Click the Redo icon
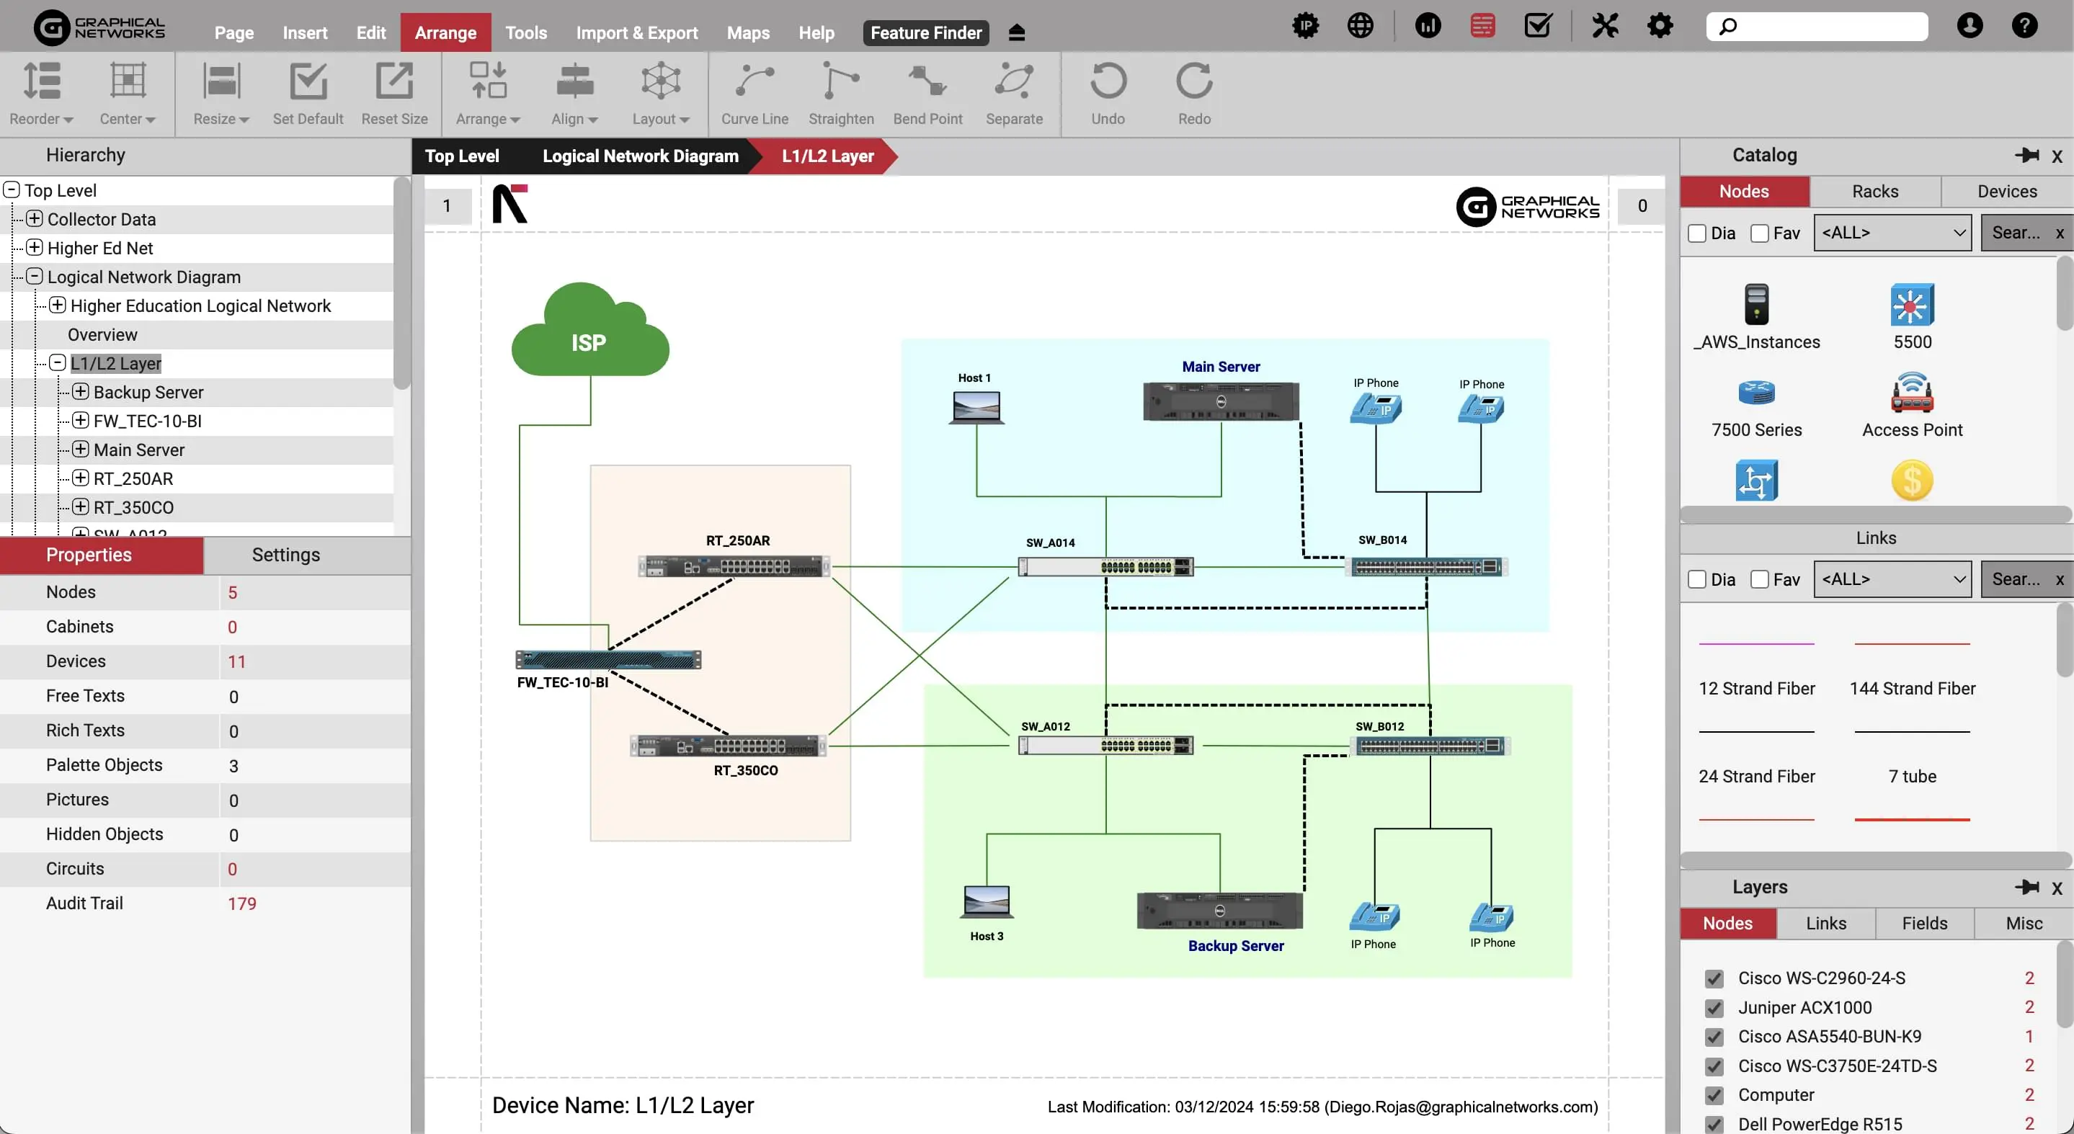The image size is (2074, 1134). [1194, 81]
